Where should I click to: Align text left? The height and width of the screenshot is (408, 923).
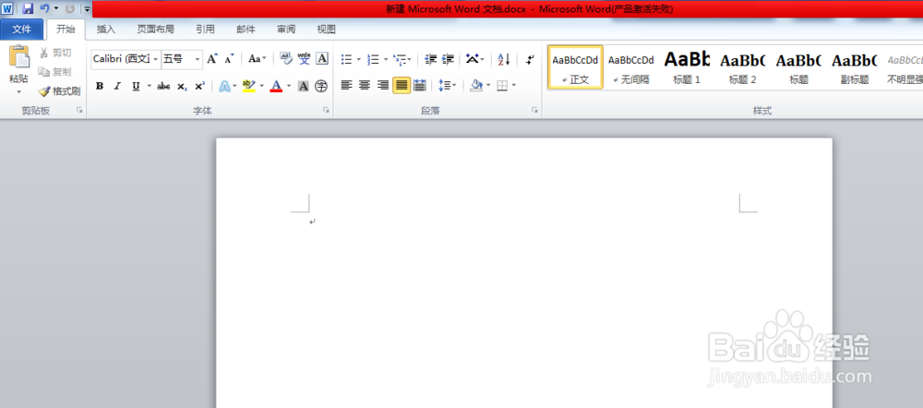pos(347,86)
